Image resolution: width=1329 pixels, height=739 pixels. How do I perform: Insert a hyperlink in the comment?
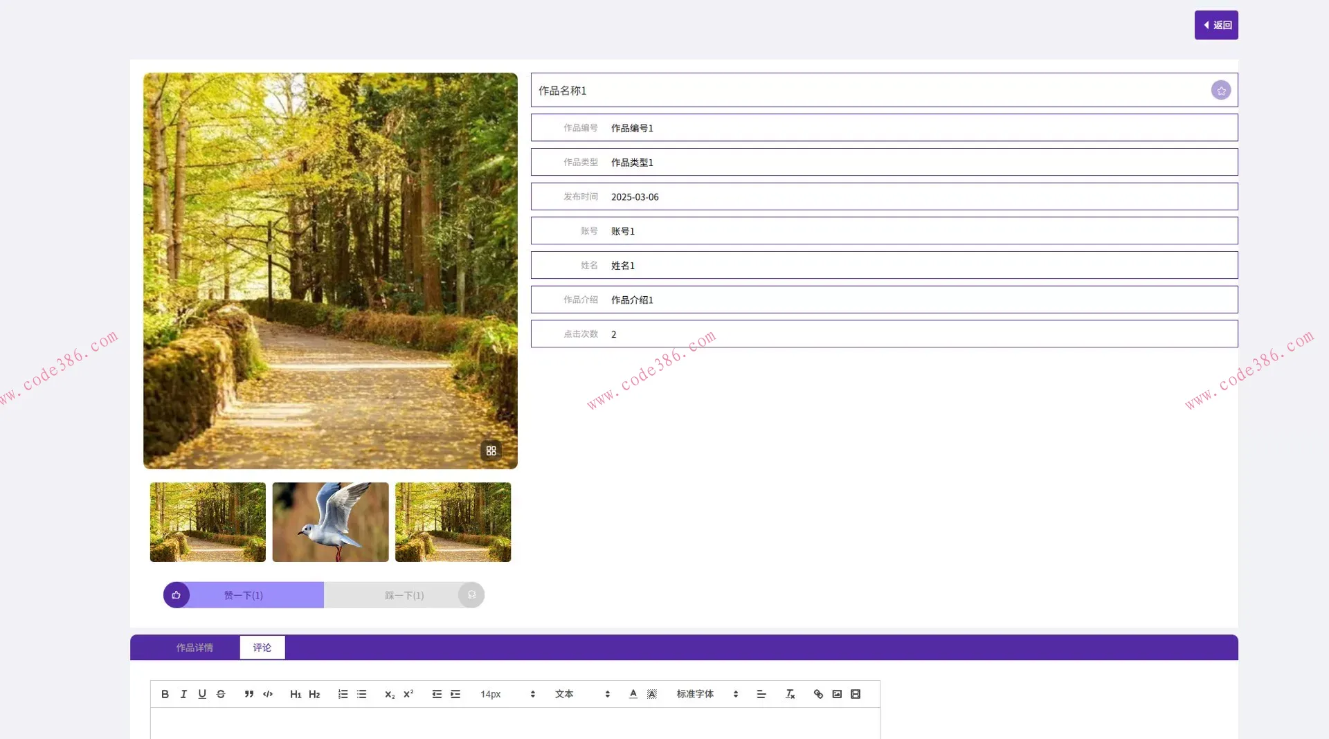coord(818,694)
